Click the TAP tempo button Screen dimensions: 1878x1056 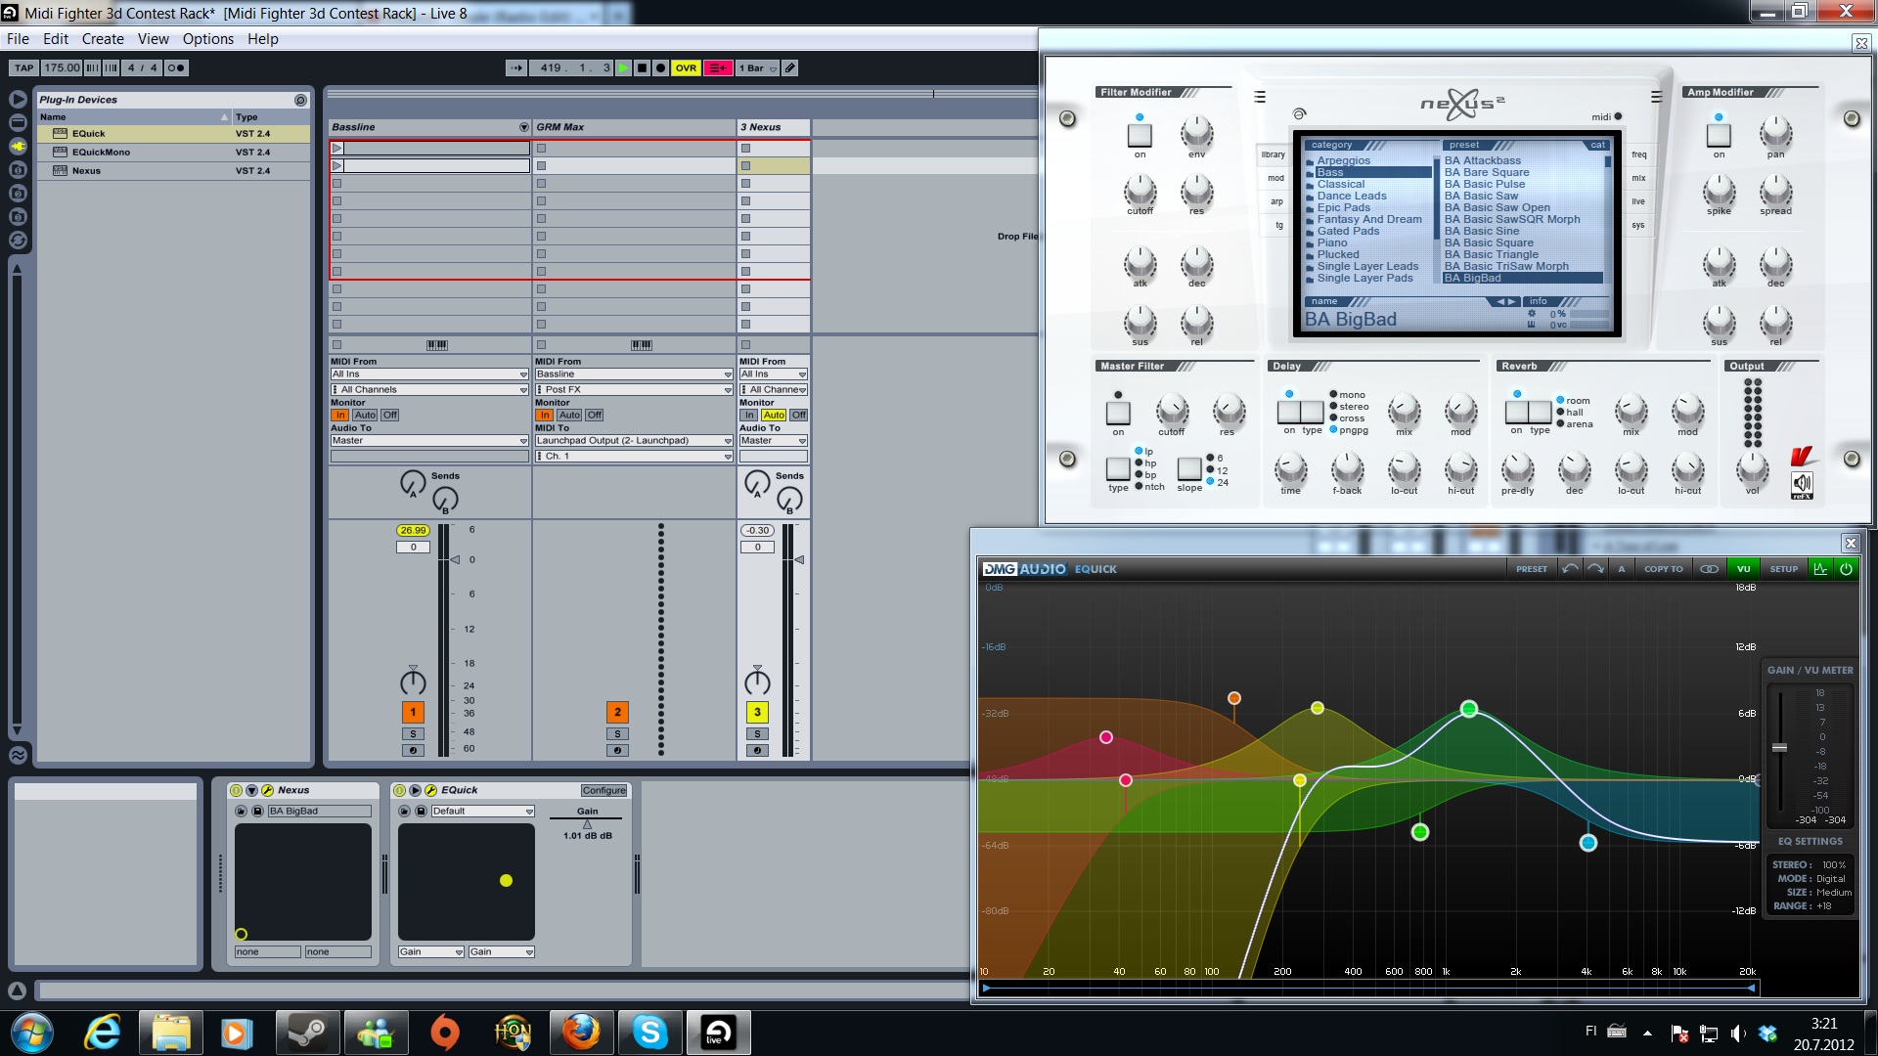[x=24, y=68]
